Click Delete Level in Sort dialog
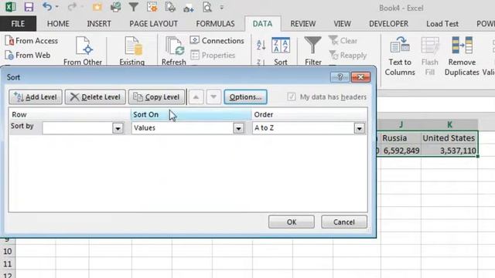The image size is (495, 278). coord(95,97)
